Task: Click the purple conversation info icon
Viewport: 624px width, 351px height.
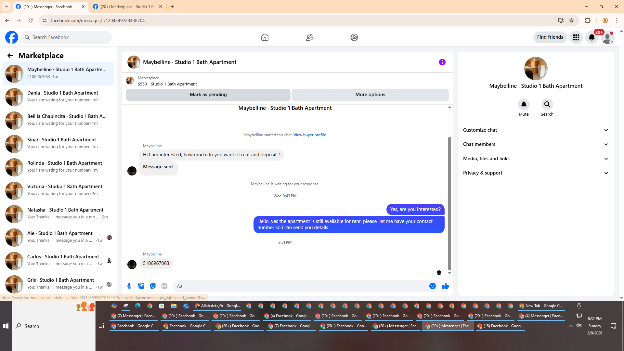Action: (442, 62)
